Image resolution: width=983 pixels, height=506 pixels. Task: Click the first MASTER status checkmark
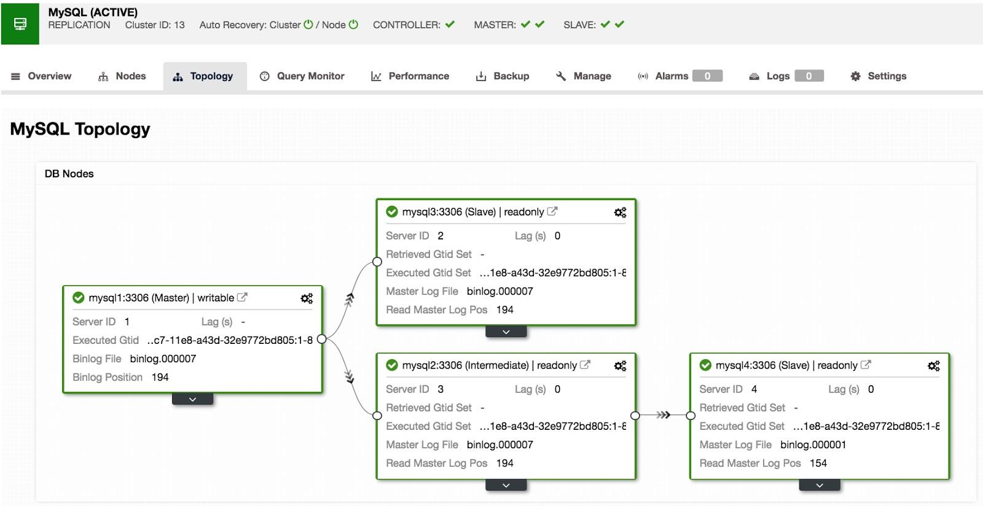pos(525,25)
